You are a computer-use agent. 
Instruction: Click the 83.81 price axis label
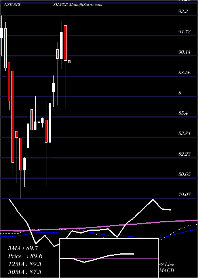coord(185,133)
